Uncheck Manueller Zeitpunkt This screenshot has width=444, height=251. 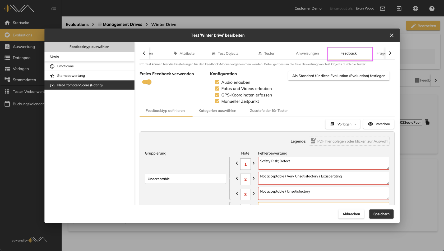click(x=217, y=101)
